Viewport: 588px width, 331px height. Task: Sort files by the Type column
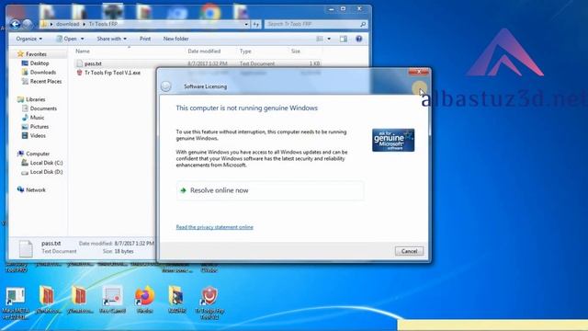245,51
